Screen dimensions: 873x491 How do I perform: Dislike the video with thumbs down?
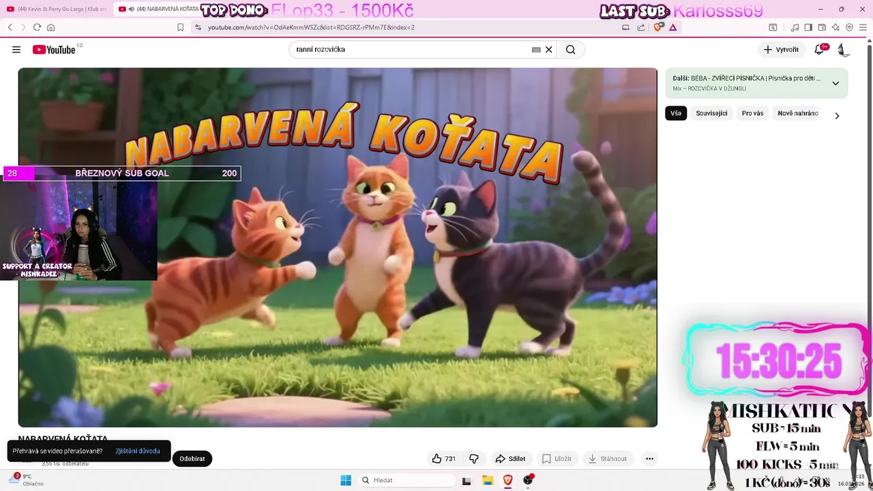click(474, 459)
